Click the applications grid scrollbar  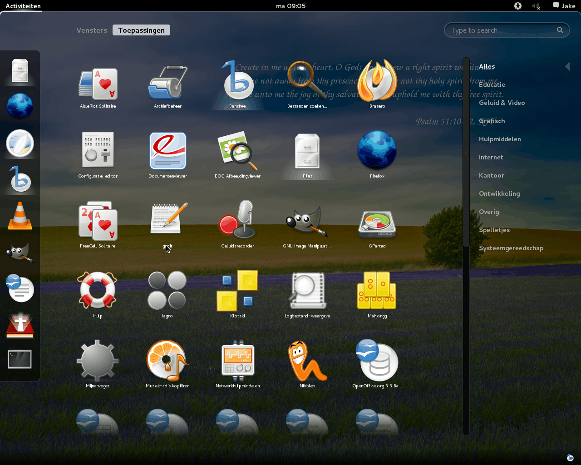tap(466, 153)
